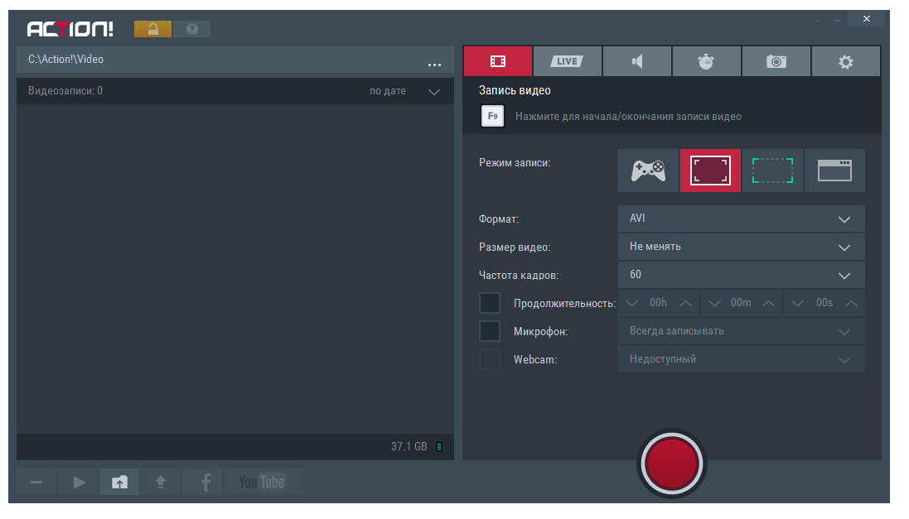Select the game recording mode gamepad icon
This screenshot has width=909, height=519.
pos(648,171)
